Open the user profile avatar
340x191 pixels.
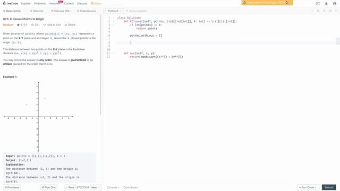pyautogui.click(x=334, y=4)
